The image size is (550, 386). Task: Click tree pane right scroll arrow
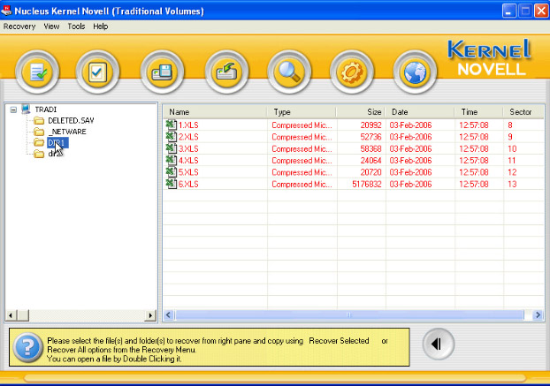pos(151,315)
